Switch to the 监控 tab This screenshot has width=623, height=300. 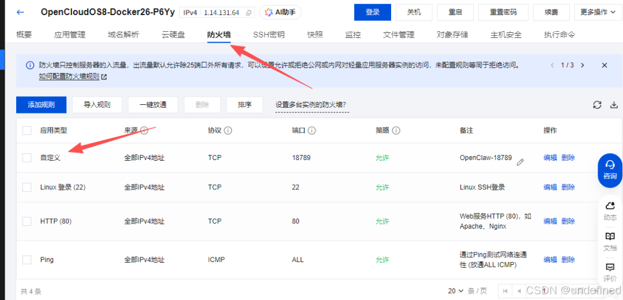click(x=353, y=35)
